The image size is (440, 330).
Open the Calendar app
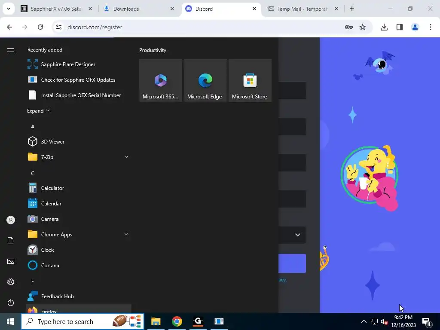pyautogui.click(x=79, y=203)
